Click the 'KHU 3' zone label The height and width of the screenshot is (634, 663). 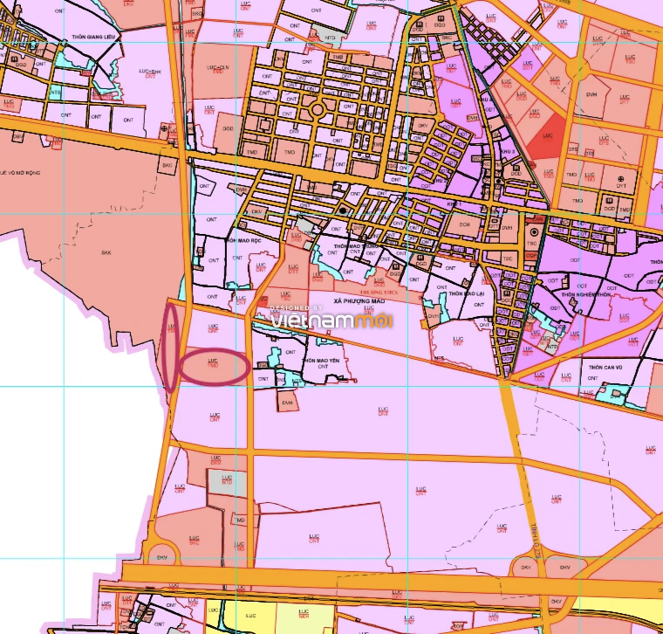tap(508, 152)
